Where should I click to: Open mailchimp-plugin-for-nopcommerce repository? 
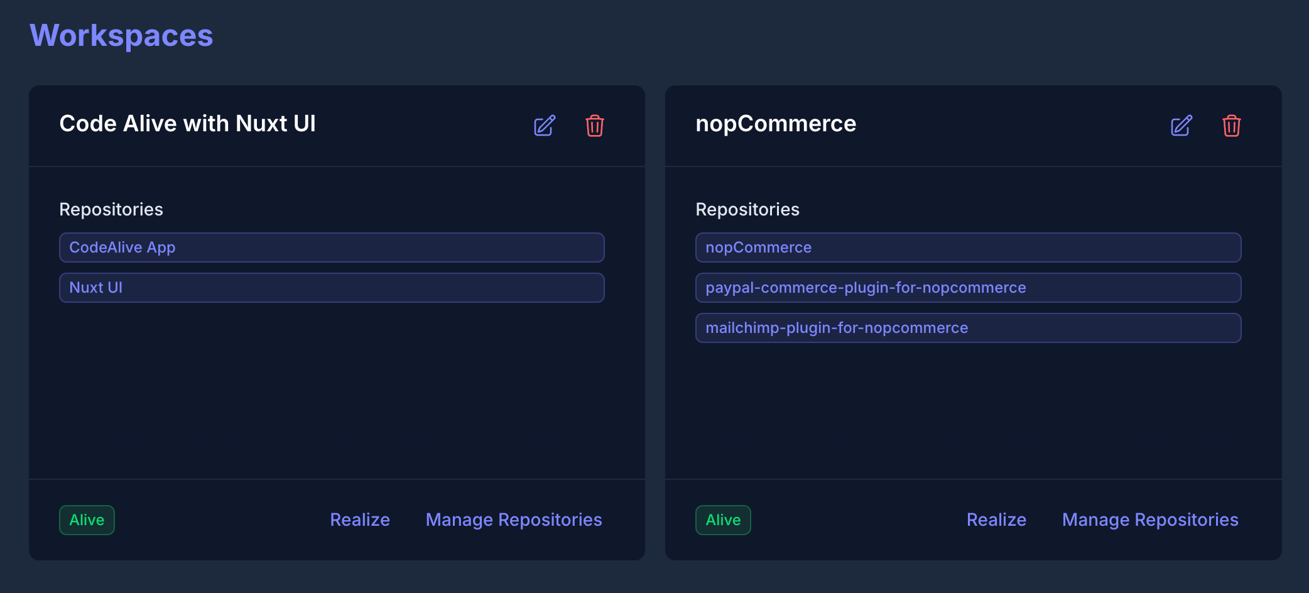968,328
